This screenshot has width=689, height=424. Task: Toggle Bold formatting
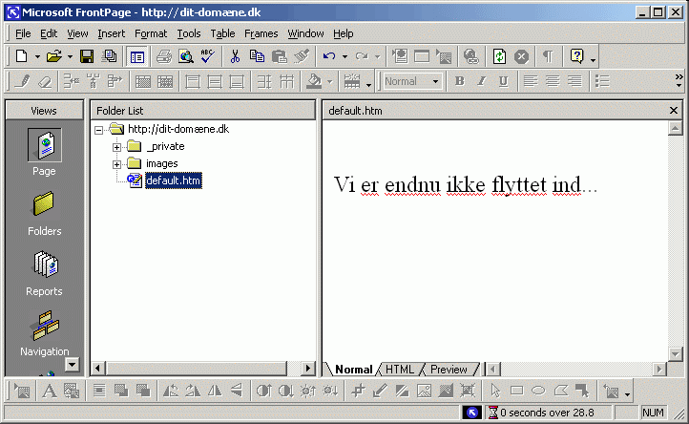pyautogui.click(x=459, y=81)
